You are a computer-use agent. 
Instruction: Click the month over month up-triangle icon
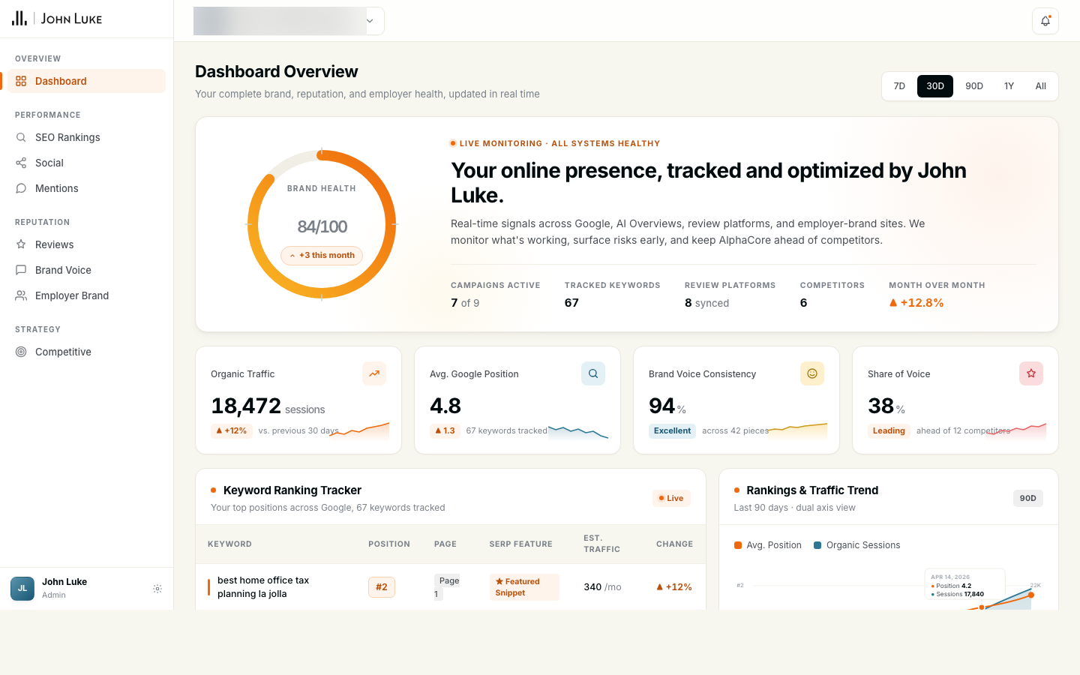(893, 303)
